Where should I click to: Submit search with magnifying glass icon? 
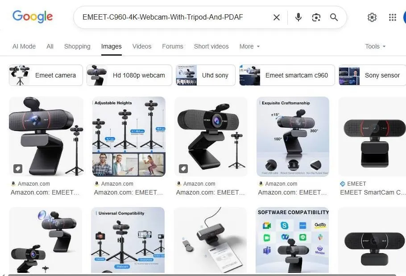(334, 17)
